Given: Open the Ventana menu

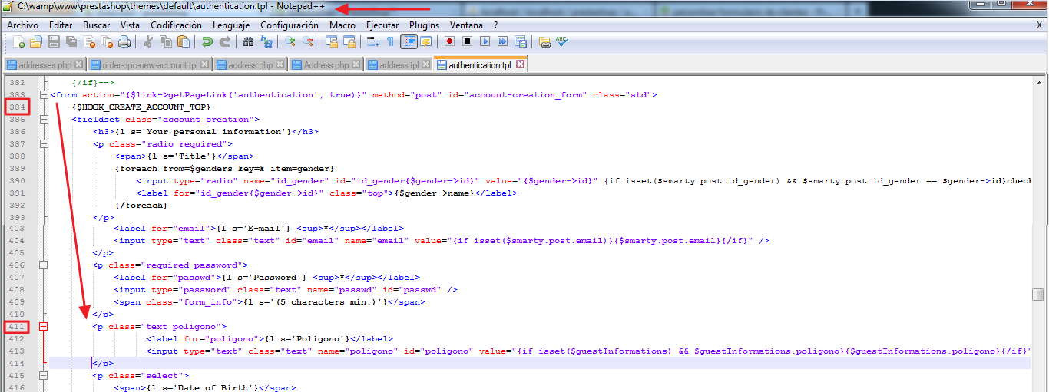Looking at the screenshot, I should (x=467, y=25).
